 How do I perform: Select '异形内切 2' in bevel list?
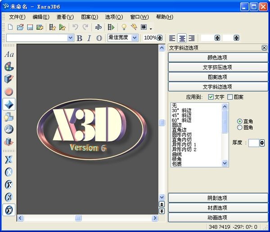click(x=184, y=149)
